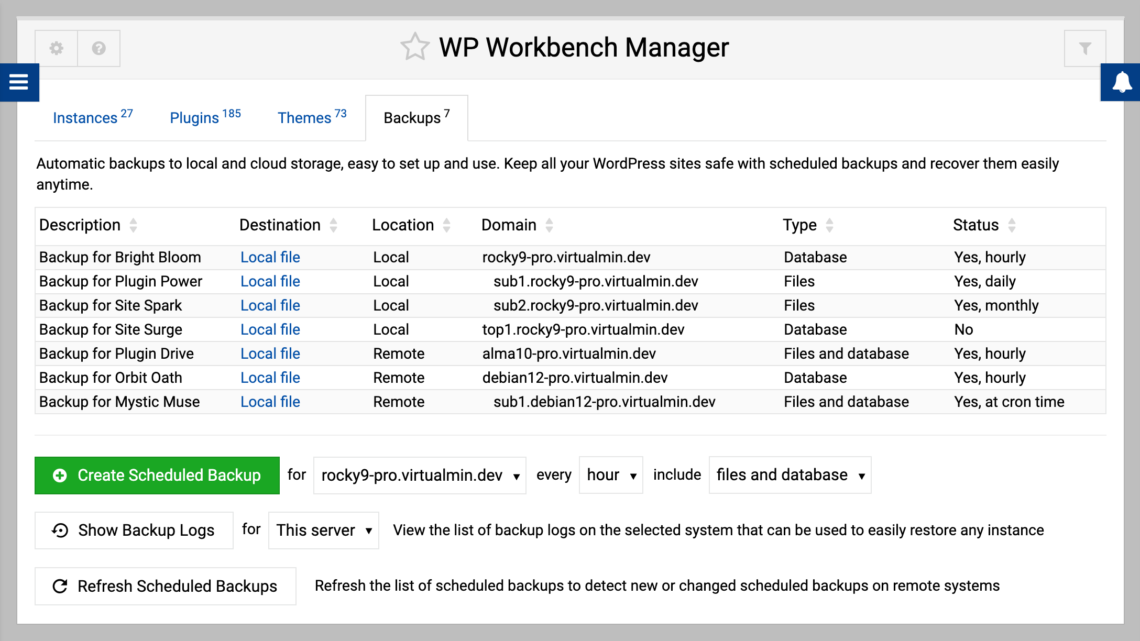Sort by the Location column arrows
The width and height of the screenshot is (1140, 641).
point(447,225)
